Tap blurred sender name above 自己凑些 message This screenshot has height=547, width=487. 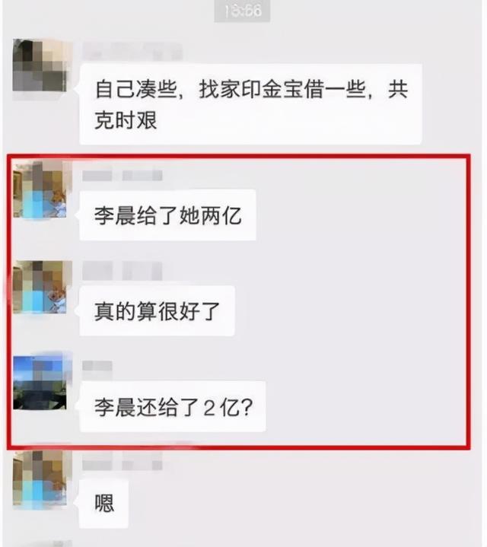132,51
